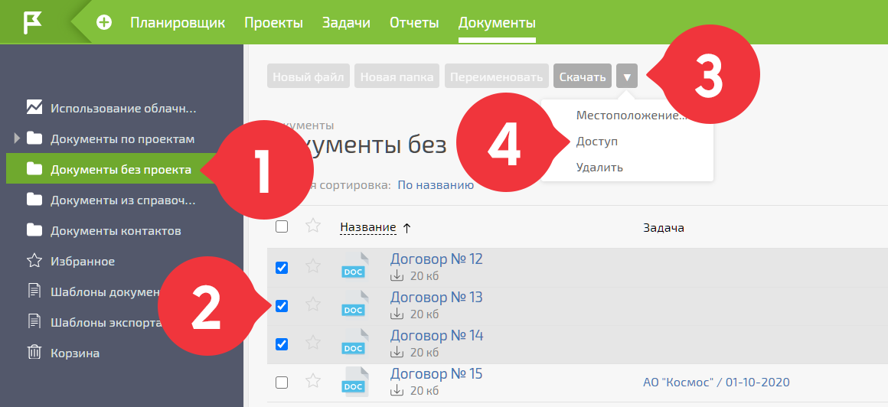Viewport: 888px width, 407px height.
Task: Open the Договор № 15 document link
Action: click(x=436, y=373)
